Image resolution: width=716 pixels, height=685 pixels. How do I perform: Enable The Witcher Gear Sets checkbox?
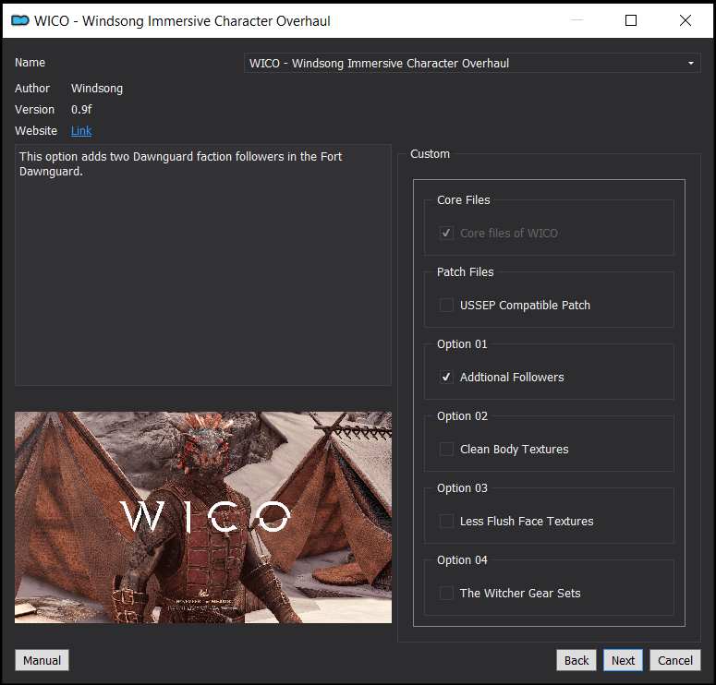tap(446, 594)
